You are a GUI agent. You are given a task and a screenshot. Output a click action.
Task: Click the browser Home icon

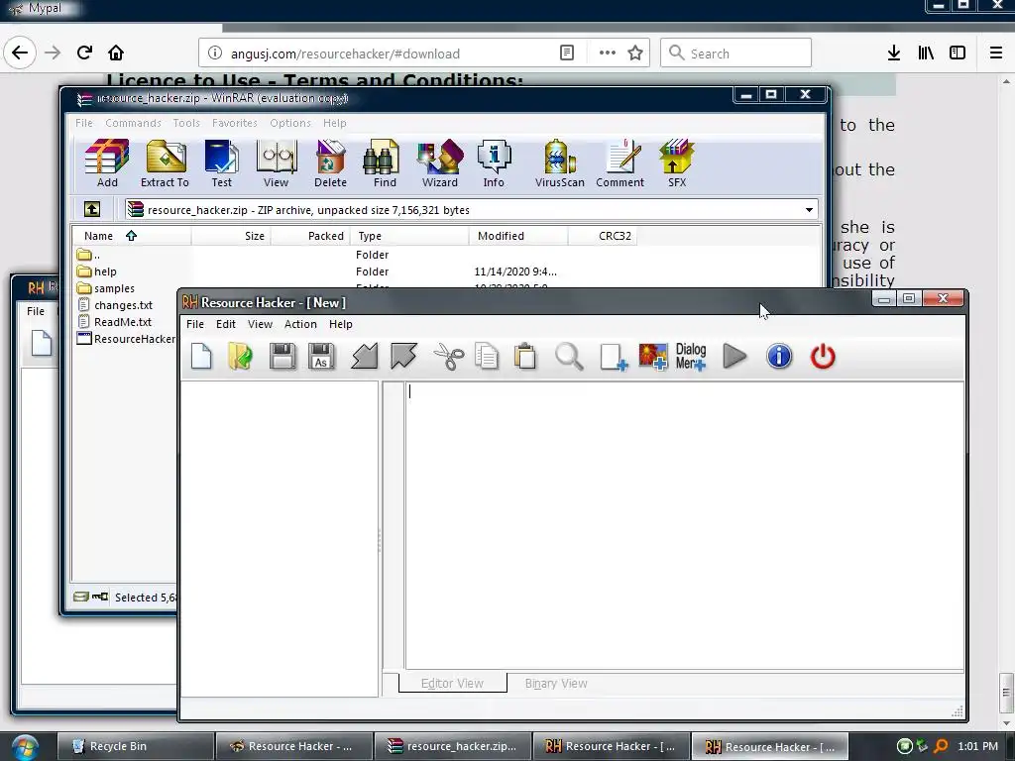pos(116,53)
